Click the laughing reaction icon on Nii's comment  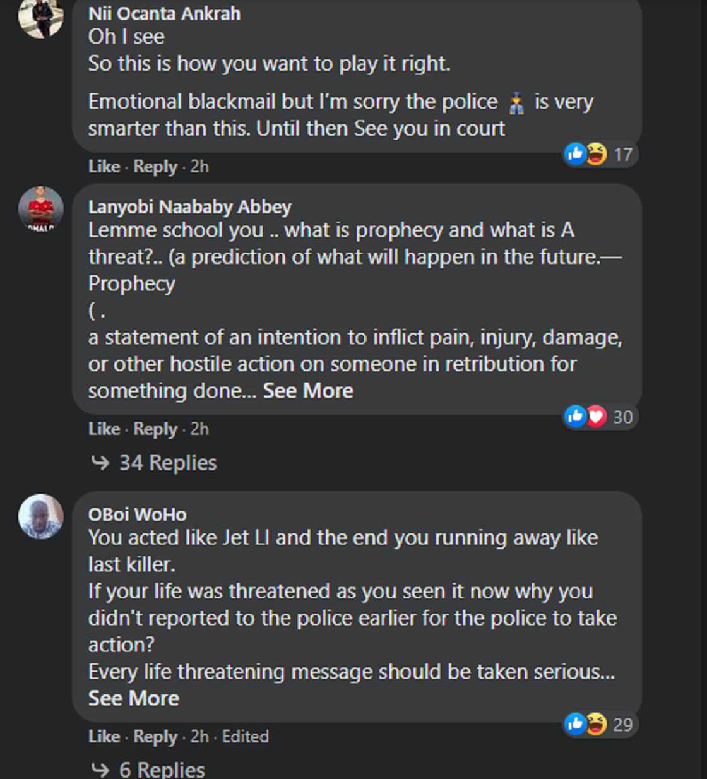tap(596, 153)
